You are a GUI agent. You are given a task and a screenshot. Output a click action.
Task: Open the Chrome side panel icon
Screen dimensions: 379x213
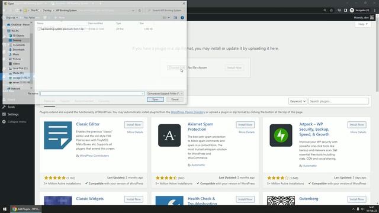[345, 11]
